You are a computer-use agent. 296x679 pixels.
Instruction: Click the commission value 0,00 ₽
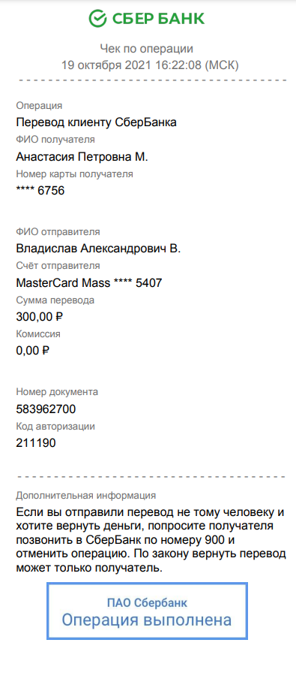tap(33, 350)
